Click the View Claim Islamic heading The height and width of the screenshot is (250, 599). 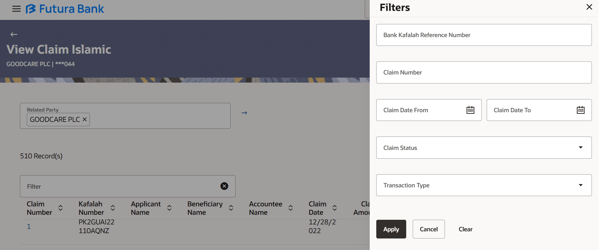(x=59, y=50)
